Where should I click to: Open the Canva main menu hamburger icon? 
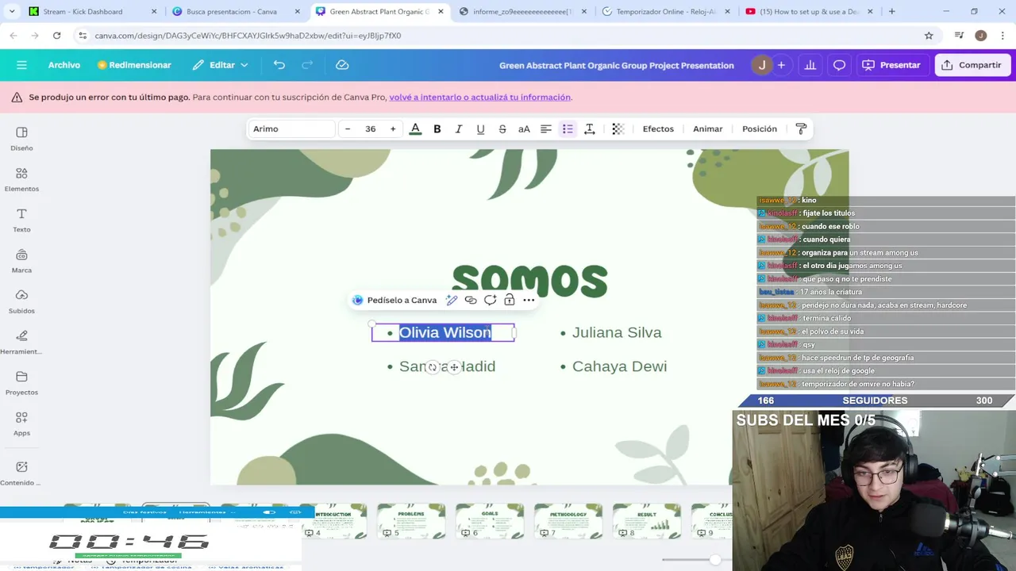[21, 65]
